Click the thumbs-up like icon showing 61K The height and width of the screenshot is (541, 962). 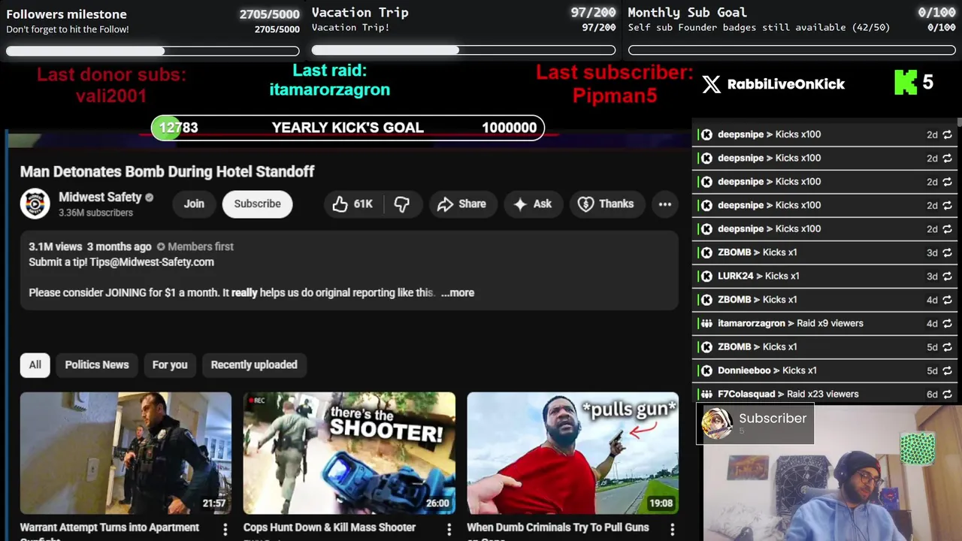click(340, 204)
